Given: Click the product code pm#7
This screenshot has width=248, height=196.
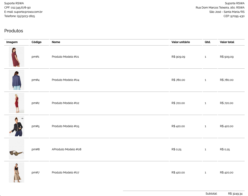Looking at the screenshot, I should (x=36, y=173).
